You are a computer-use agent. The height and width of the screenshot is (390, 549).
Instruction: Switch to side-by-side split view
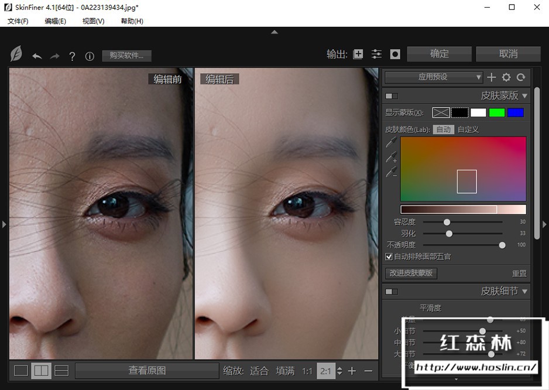pos(41,371)
